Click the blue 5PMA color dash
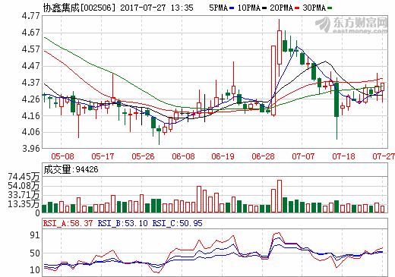The image size is (395, 277). point(232,8)
